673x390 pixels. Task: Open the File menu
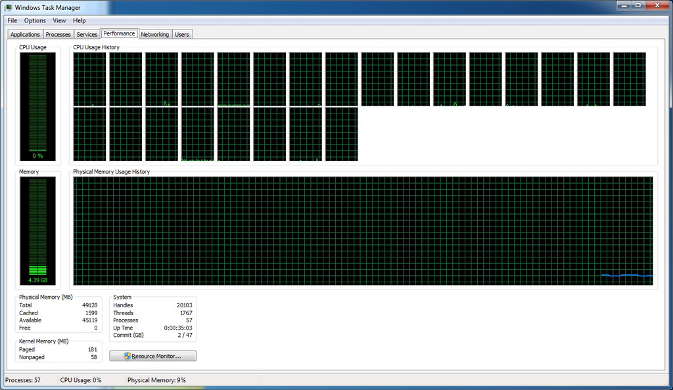pyautogui.click(x=12, y=20)
